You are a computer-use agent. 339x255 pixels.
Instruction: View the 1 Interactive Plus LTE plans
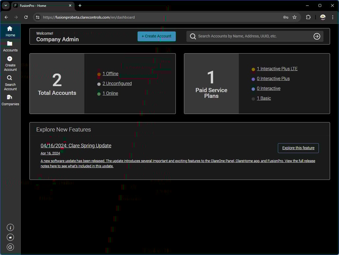277,69
